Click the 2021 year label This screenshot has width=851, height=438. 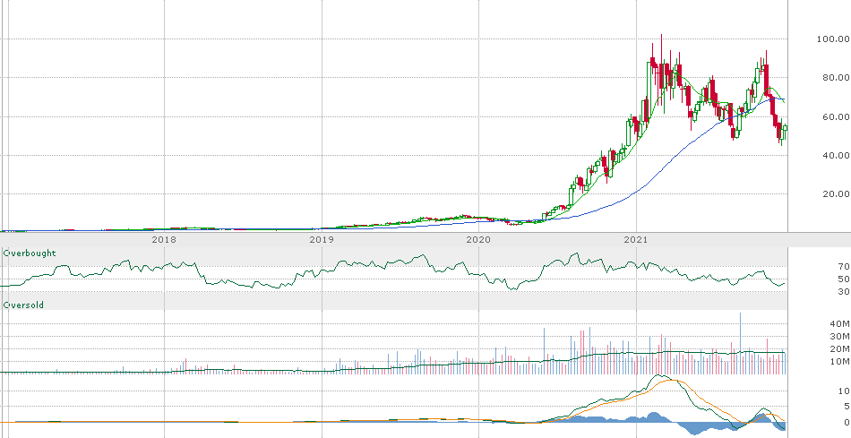point(635,239)
